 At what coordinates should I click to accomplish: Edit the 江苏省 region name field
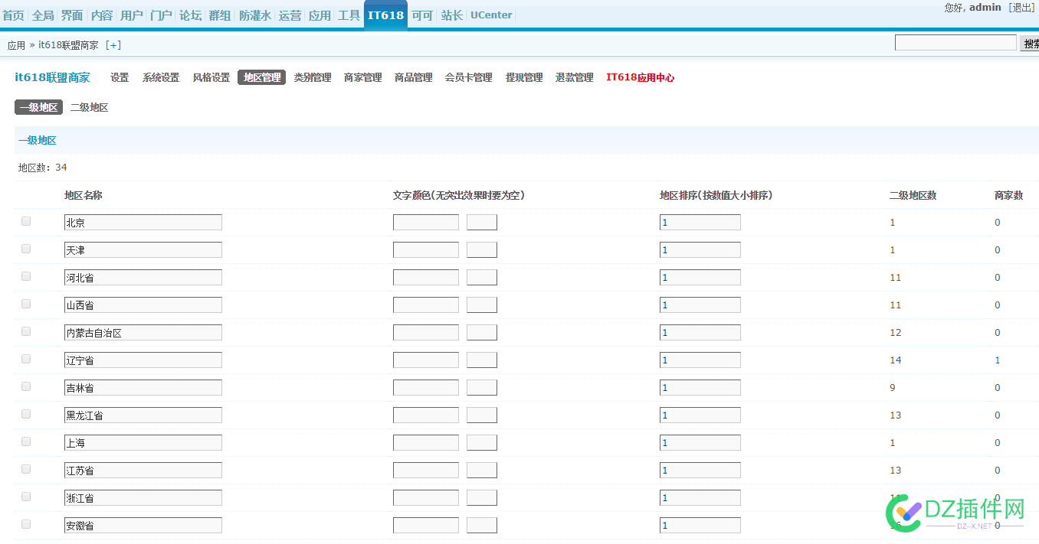[x=143, y=470]
